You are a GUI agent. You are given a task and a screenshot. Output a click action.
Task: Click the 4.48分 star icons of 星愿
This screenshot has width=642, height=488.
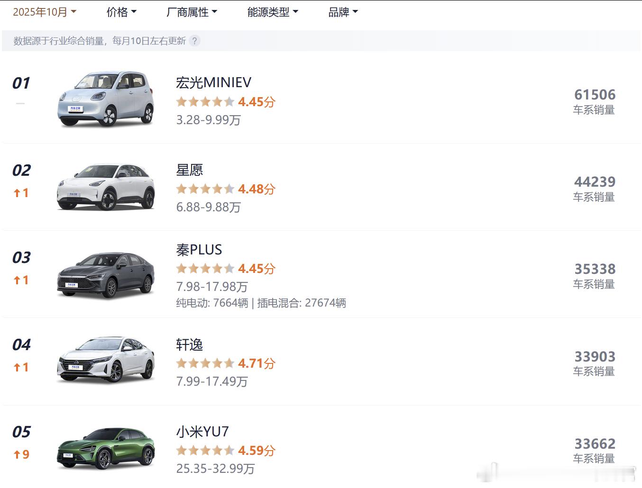coord(205,189)
